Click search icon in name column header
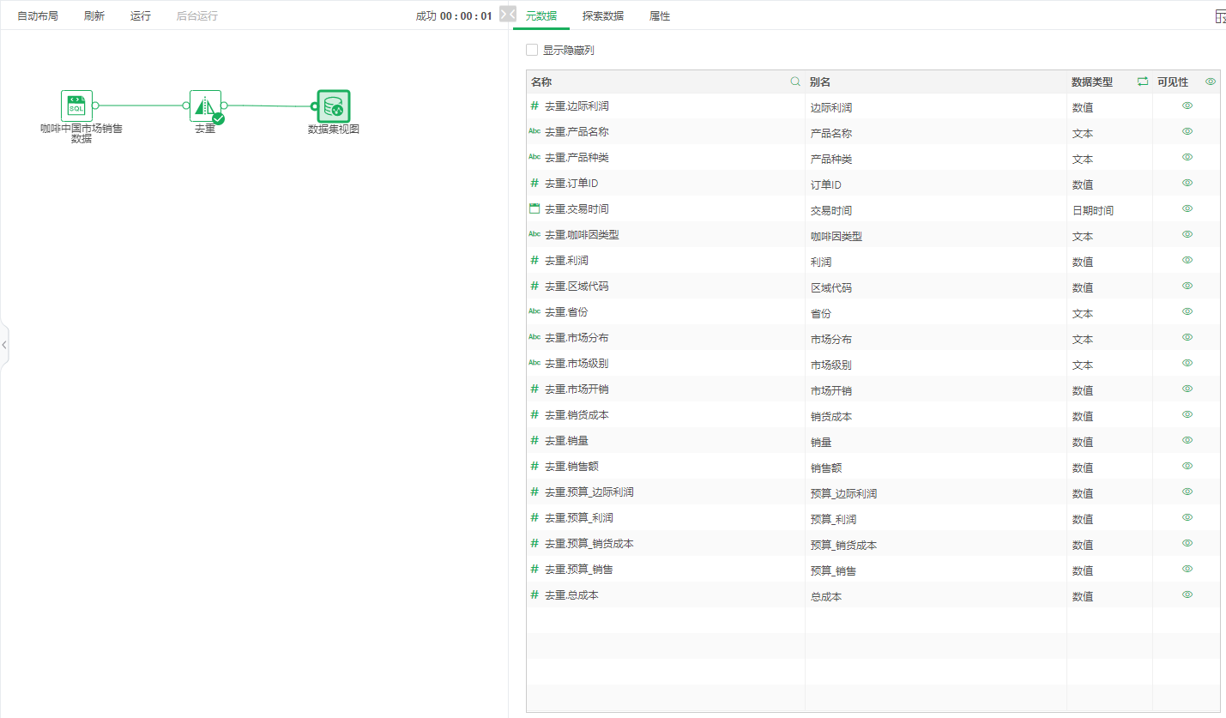This screenshot has height=718, width=1226. click(795, 81)
